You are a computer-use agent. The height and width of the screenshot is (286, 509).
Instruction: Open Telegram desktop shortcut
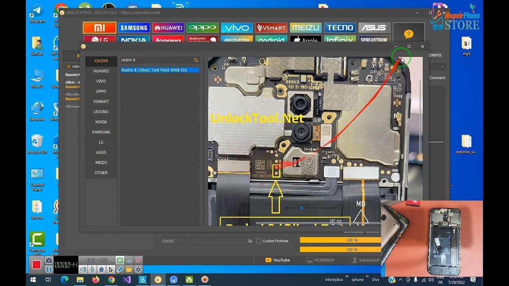[x=37, y=13]
